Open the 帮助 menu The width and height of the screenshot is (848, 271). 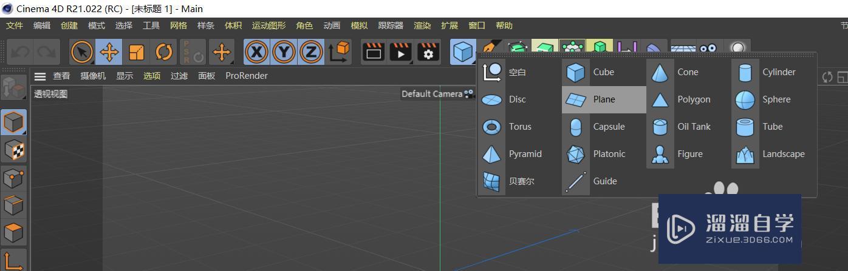click(x=504, y=25)
